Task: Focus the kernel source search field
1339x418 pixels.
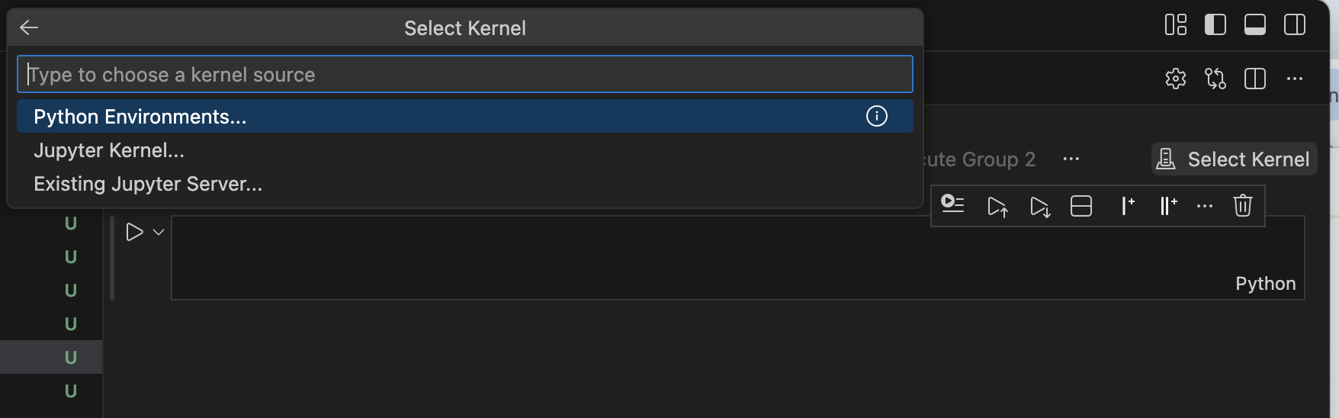Action: click(464, 74)
